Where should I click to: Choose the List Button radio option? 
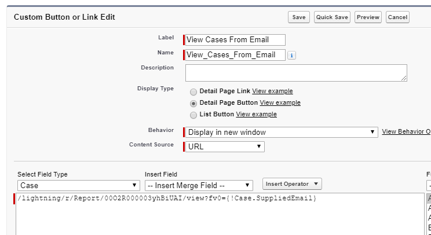click(x=193, y=115)
